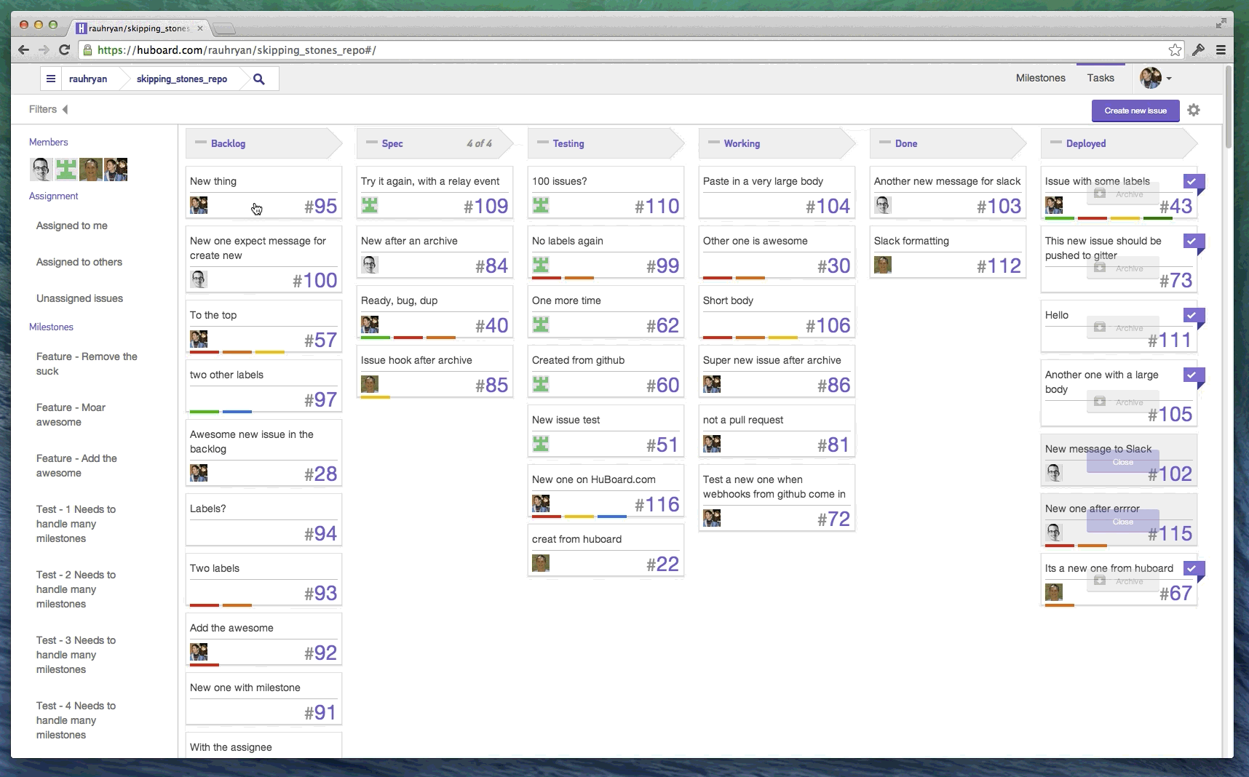This screenshot has height=777, width=1249.
Task: Collapse the Filters sidebar panel
Action: click(x=66, y=109)
